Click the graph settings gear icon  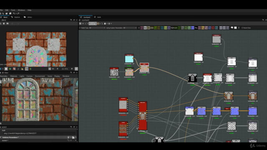tap(109, 24)
